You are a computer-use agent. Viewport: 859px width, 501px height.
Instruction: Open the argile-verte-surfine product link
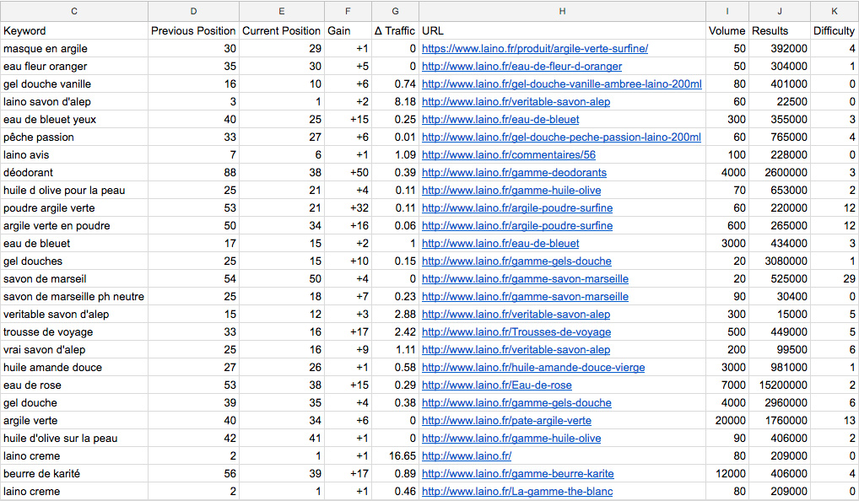pos(535,49)
